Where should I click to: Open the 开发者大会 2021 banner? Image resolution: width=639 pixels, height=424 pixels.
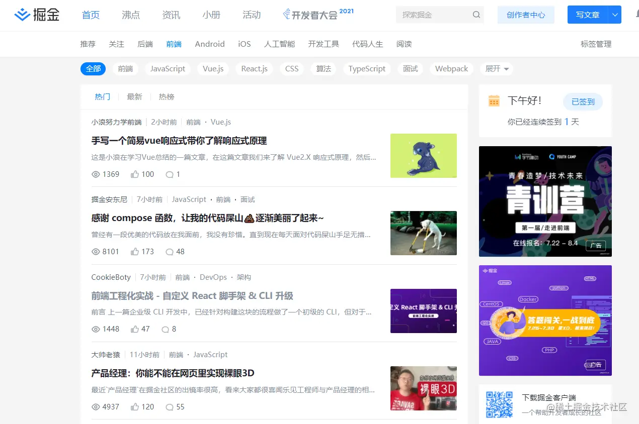[318, 14]
